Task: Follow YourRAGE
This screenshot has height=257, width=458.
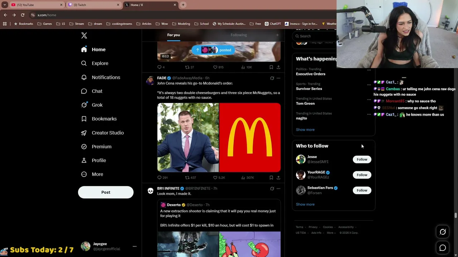Action: [362, 175]
